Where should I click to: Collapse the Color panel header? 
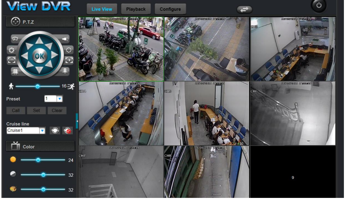click(x=40, y=146)
